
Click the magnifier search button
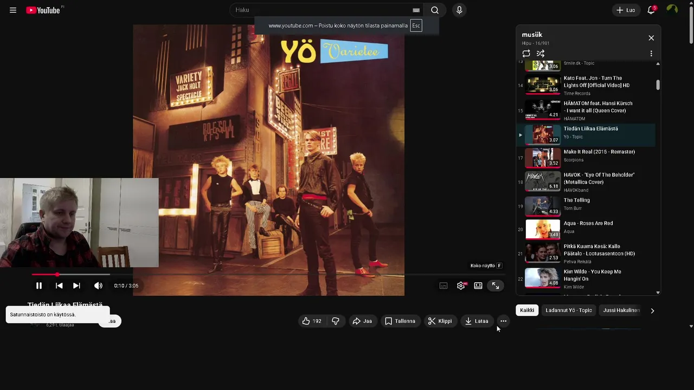pyautogui.click(x=435, y=10)
